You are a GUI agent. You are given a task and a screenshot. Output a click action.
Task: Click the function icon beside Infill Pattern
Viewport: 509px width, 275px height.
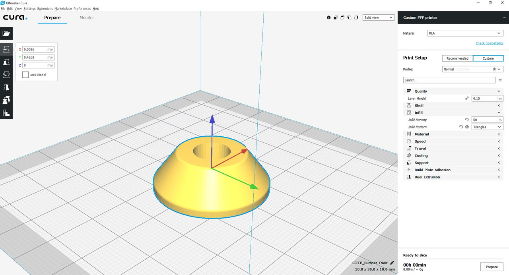point(467,127)
